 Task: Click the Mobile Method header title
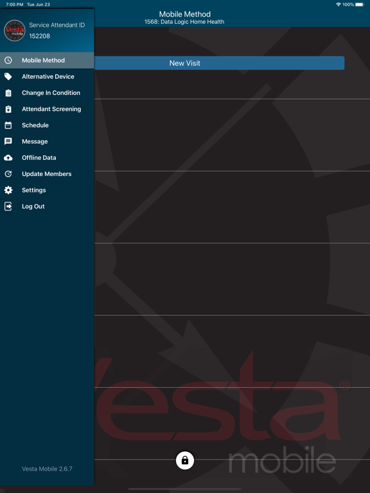(x=185, y=14)
